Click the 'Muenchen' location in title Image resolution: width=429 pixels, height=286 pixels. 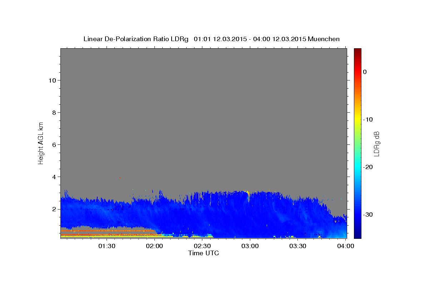click(324, 39)
